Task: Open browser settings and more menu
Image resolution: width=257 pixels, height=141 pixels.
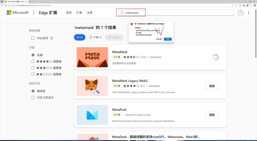Action: pos(251,6)
